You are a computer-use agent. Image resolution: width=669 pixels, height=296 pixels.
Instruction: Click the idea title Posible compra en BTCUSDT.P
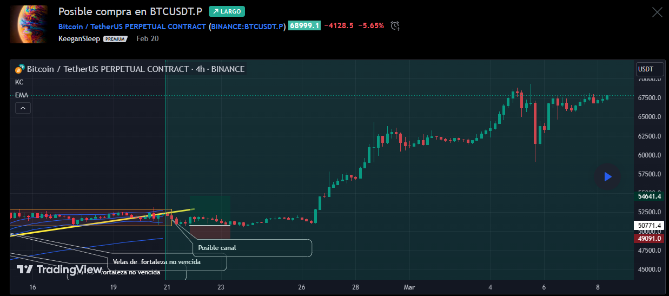[130, 11]
